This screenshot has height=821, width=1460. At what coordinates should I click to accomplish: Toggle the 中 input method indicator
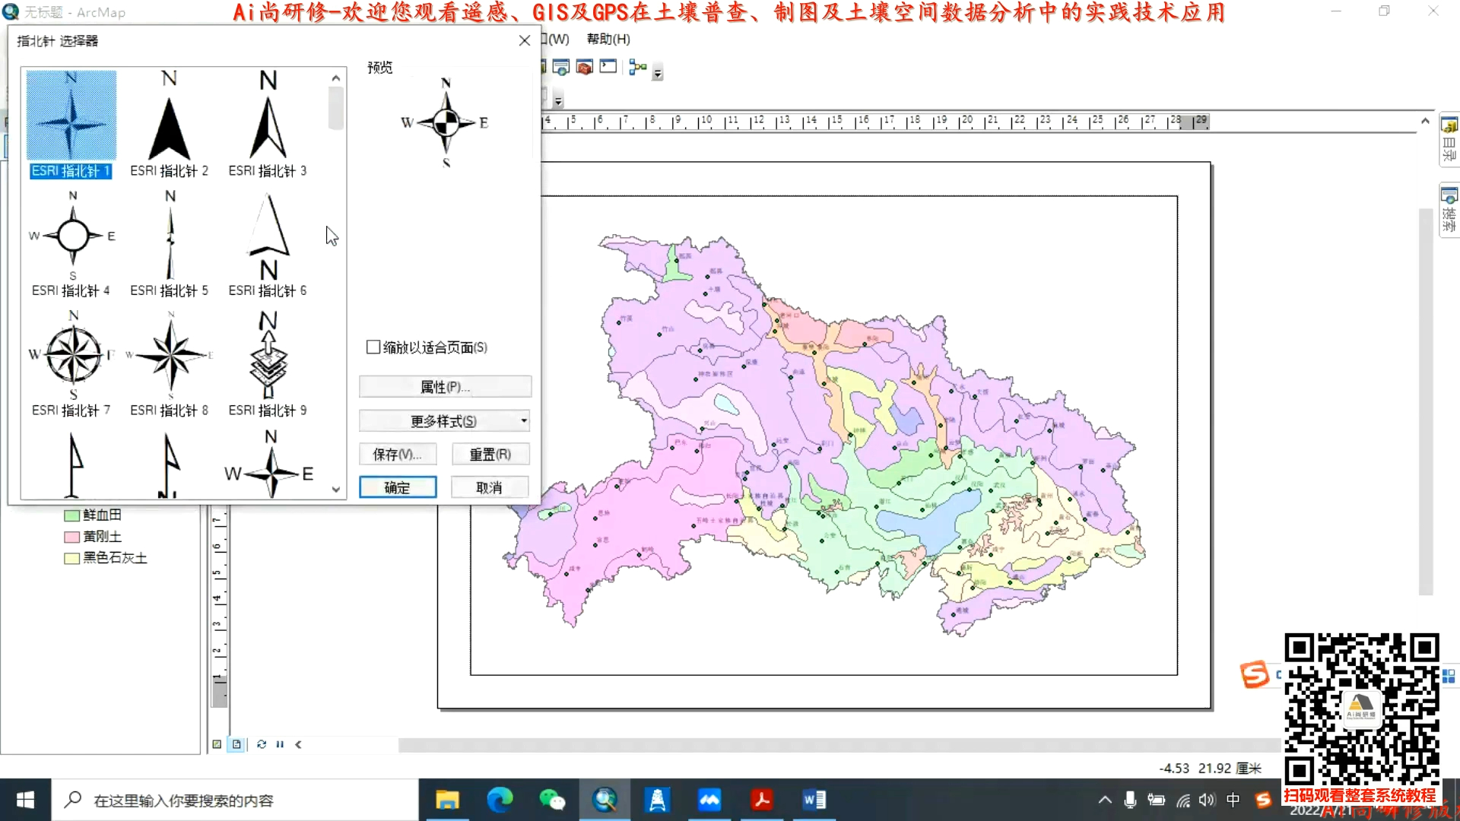tap(1233, 800)
